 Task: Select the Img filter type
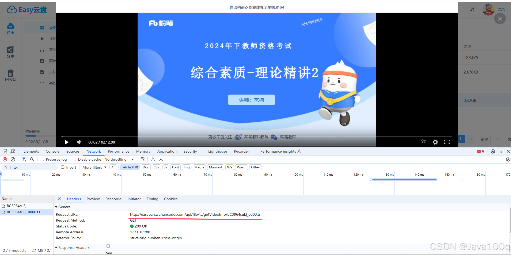pos(187,167)
